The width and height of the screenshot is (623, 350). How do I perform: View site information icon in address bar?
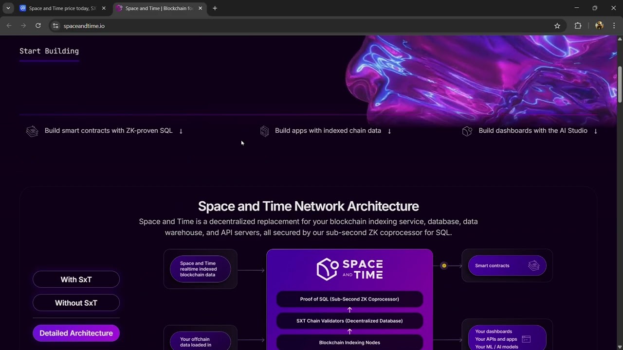coord(55,26)
